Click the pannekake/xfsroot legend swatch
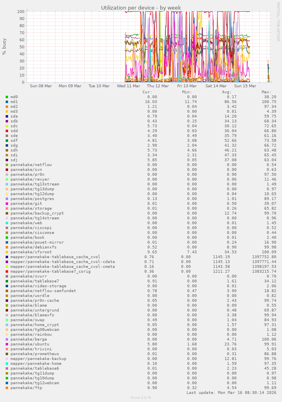The width and height of the screenshot is (282, 402). 7,252
